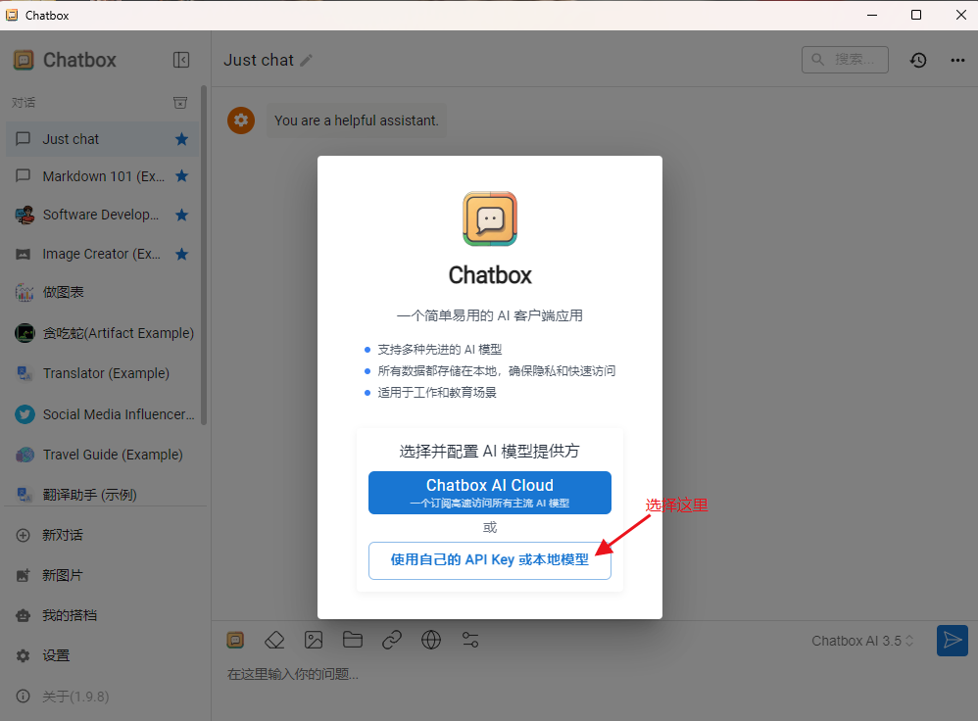Open the file attachment folder icon
The image size is (978, 721).
tap(353, 640)
